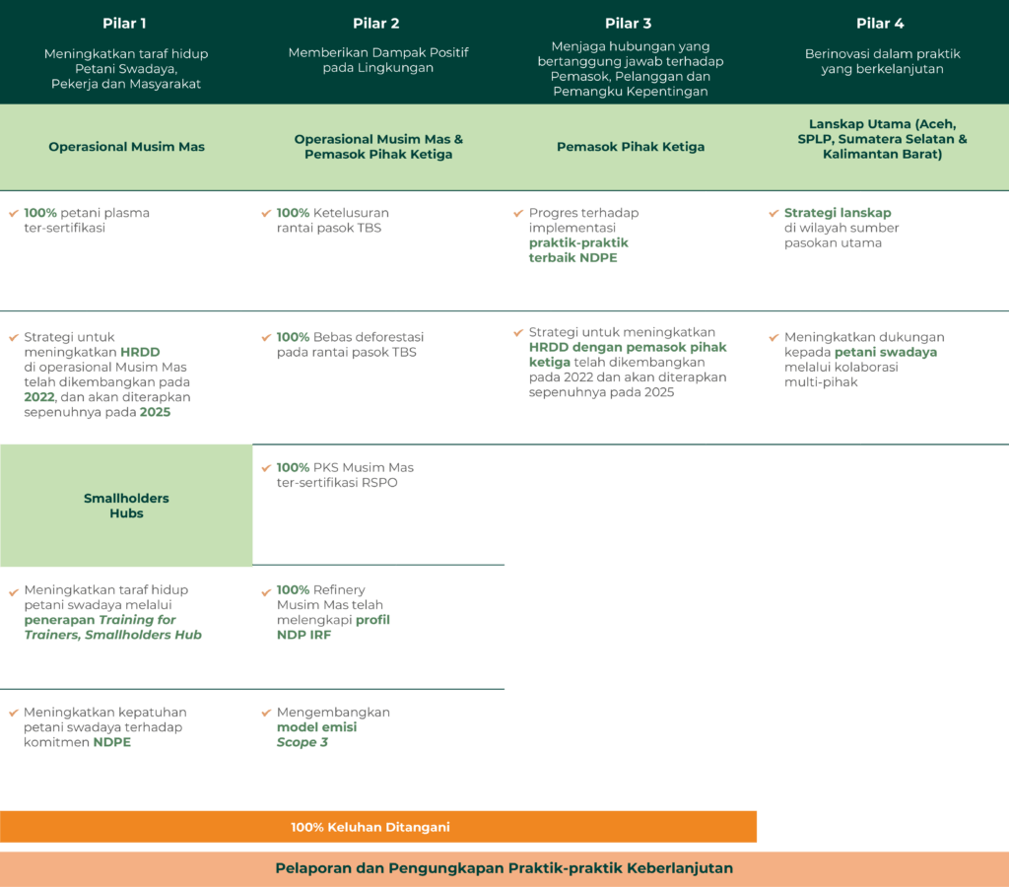Select the Pilar 4 header
This screenshot has width=1009, height=887.
tap(881, 24)
